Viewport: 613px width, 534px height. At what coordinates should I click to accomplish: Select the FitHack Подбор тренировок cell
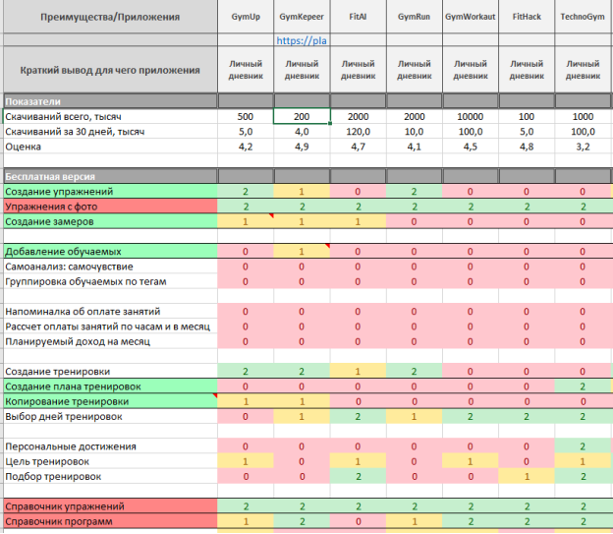(x=527, y=476)
